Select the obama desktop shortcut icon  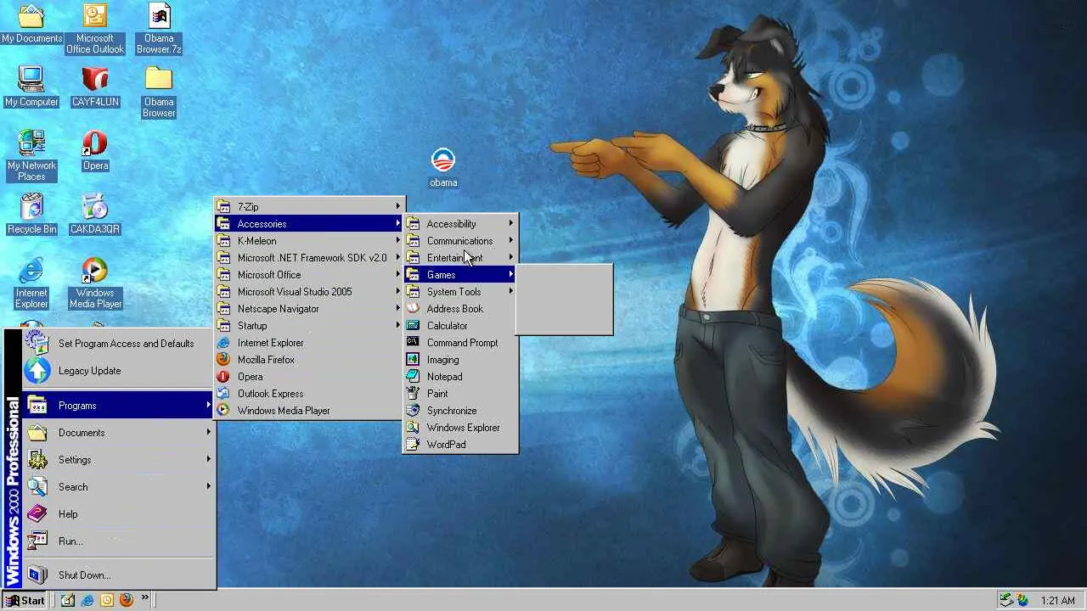(443, 167)
